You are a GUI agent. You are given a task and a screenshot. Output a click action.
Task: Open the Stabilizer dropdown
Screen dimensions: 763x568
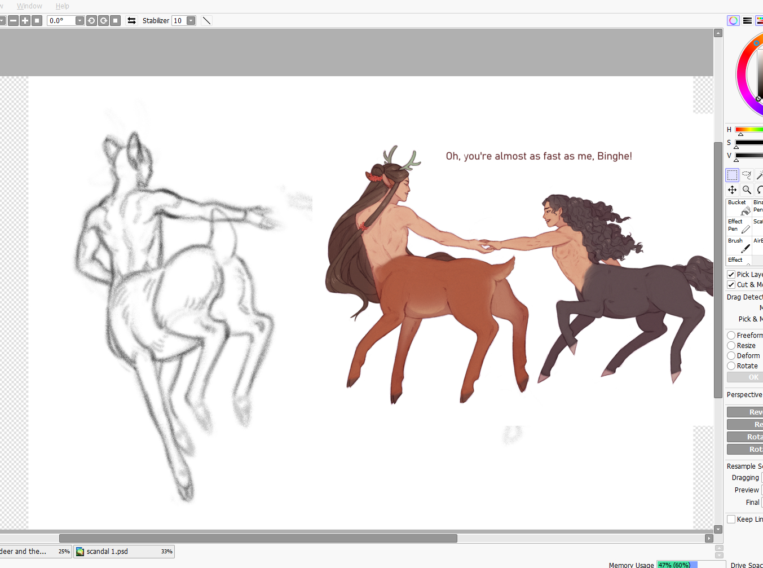click(x=191, y=21)
